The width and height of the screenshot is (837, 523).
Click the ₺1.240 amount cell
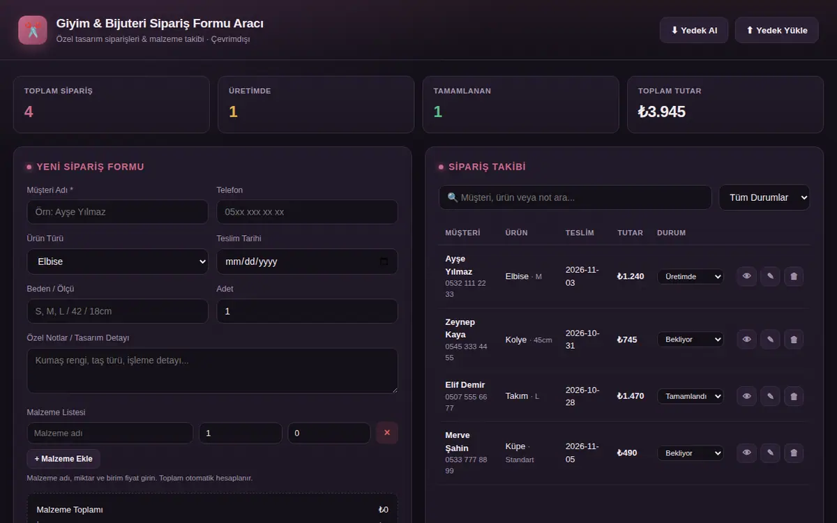(631, 276)
